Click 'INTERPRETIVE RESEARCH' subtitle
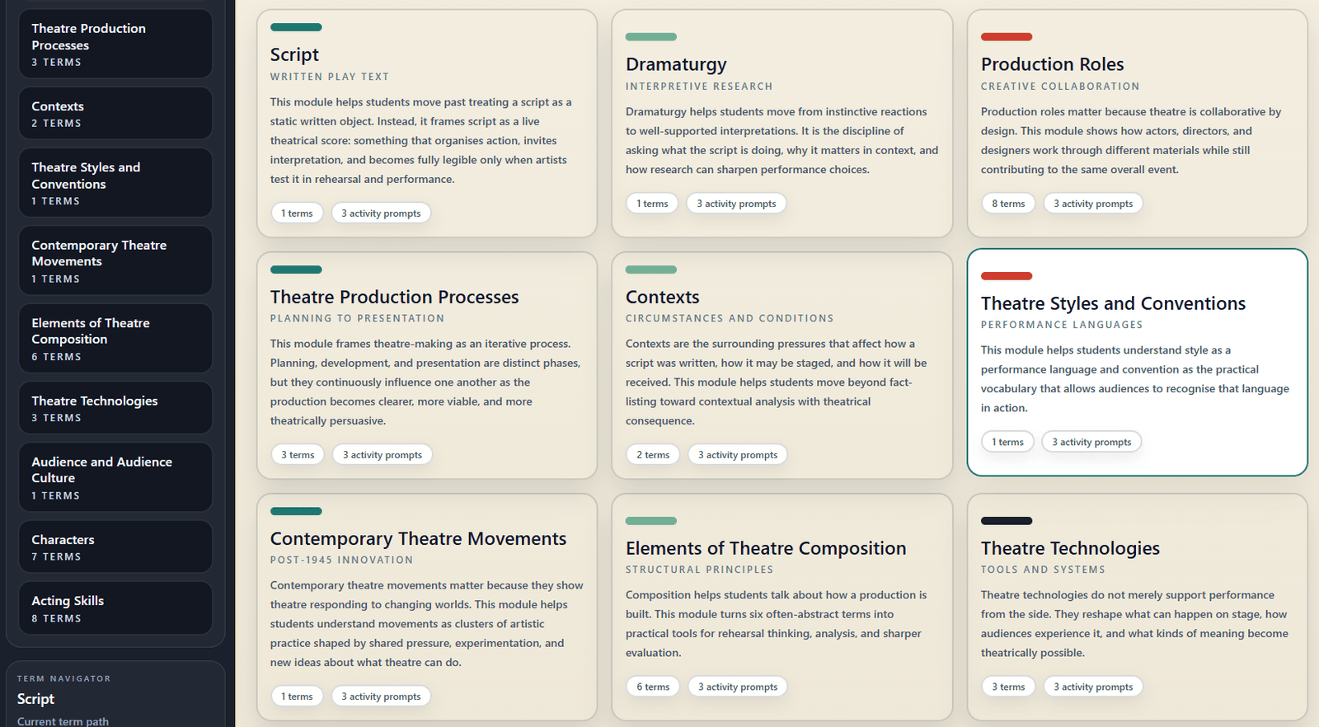Viewport: 1319px width, 727px height. [699, 87]
